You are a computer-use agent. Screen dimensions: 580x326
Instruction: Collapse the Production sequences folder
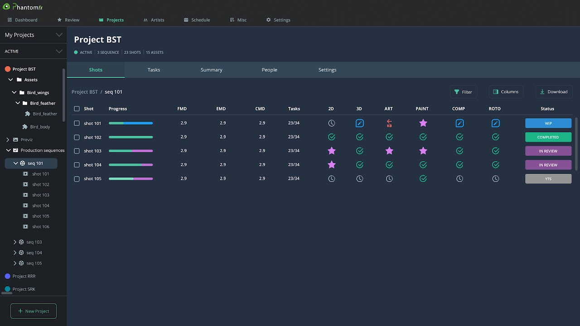click(x=9, y=150)
